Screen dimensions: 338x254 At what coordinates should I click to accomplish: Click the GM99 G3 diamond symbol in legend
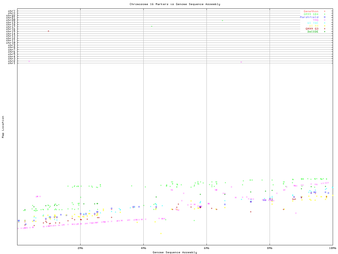325,29
